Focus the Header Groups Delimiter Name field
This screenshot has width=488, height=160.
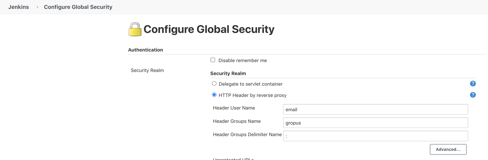tap(375, 136)
